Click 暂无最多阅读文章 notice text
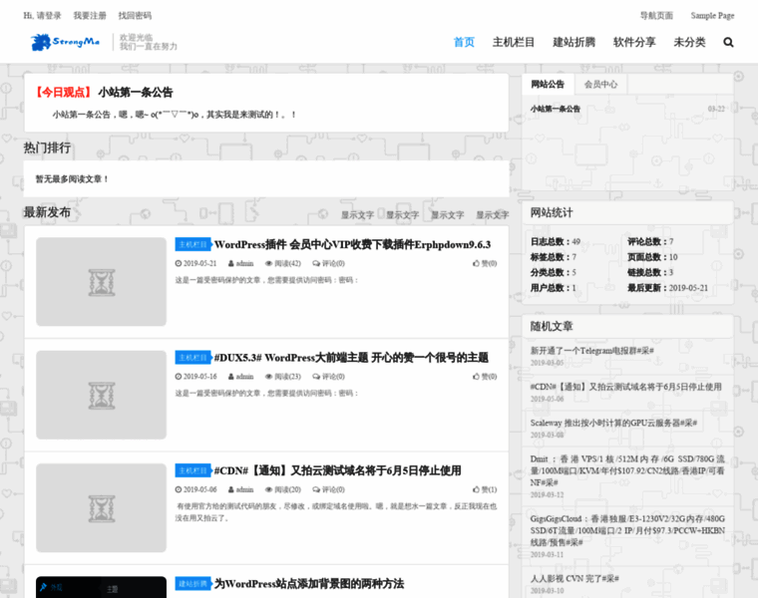This screenshot has width=758, height=598. coord(72,179)
